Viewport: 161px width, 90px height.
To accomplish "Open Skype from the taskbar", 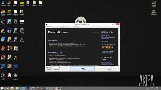I will point(22,88).
